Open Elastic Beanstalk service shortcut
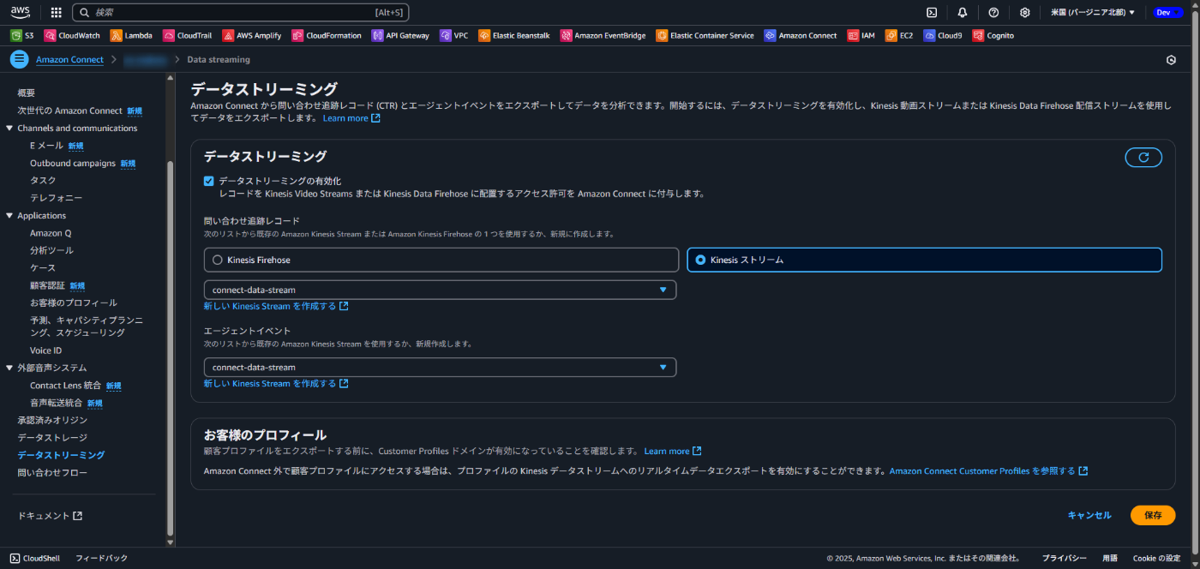Viewport: 1200px width, 569px height. (514, 35)
